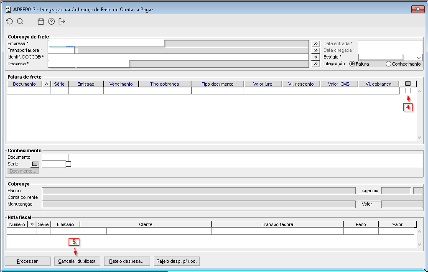Click the Data chegada input field
The height and width of the screenshot is (272, 428).
coord(390,50)
